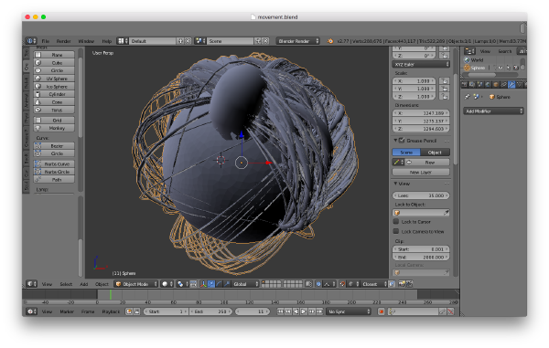Open the Render menu
Image resolution: width=549 pixels, height=348 pixels.
[63, 41]
